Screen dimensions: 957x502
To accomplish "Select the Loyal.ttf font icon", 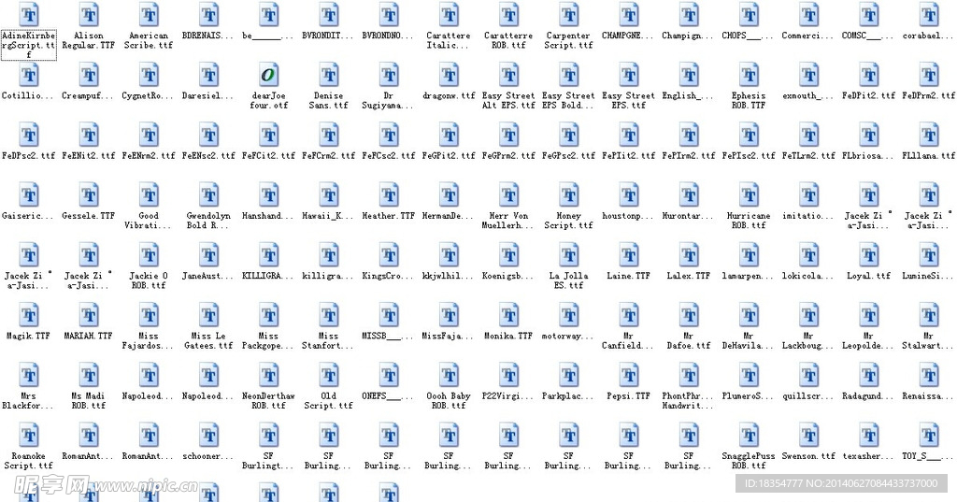I will coord(869,254).
